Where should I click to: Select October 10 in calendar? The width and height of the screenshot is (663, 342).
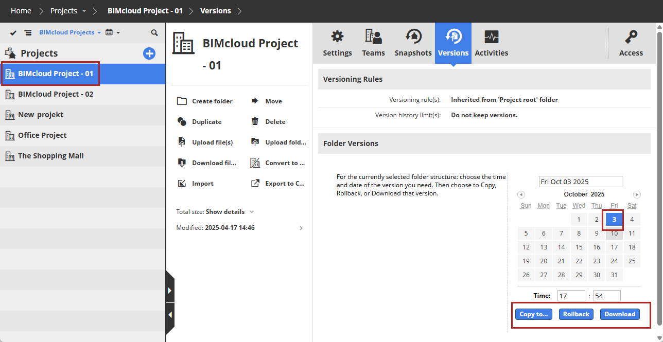click(x=614, y=233)
